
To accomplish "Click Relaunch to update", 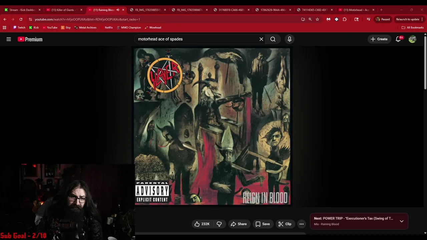I will tap(407, 19).
